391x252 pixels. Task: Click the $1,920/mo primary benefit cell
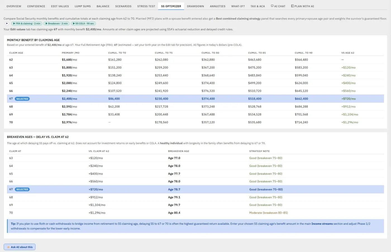point(69,75)
